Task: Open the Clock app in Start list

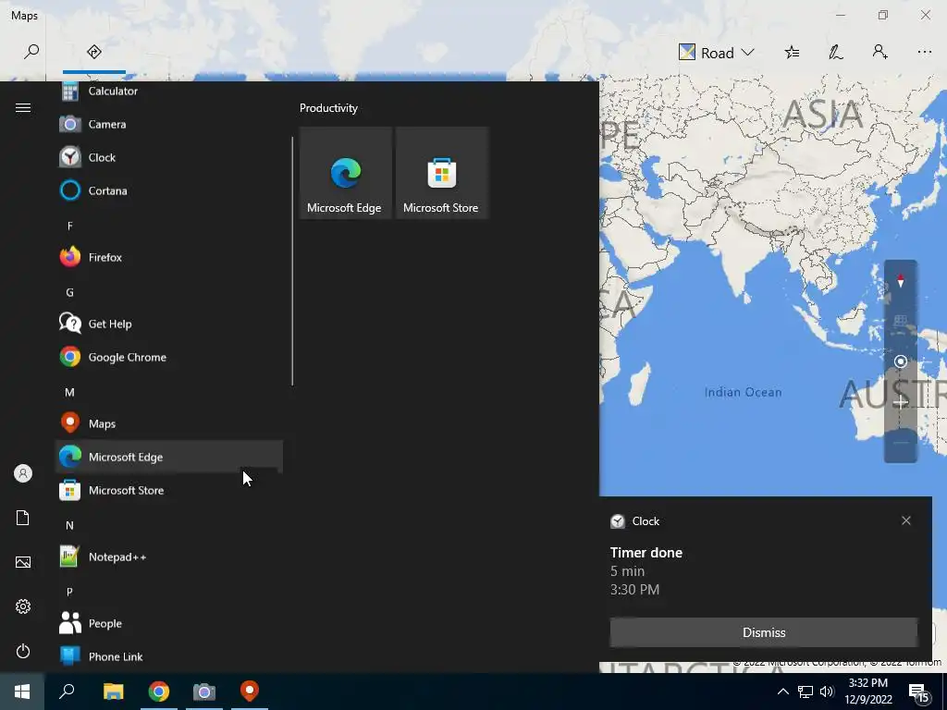Action: click(169, 157)
